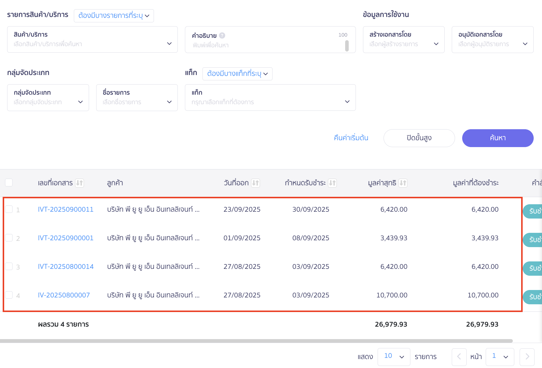This screenshot has height=368, width=542.
Task: Sort by document number column icon
Action: click(x=80, y=183)
